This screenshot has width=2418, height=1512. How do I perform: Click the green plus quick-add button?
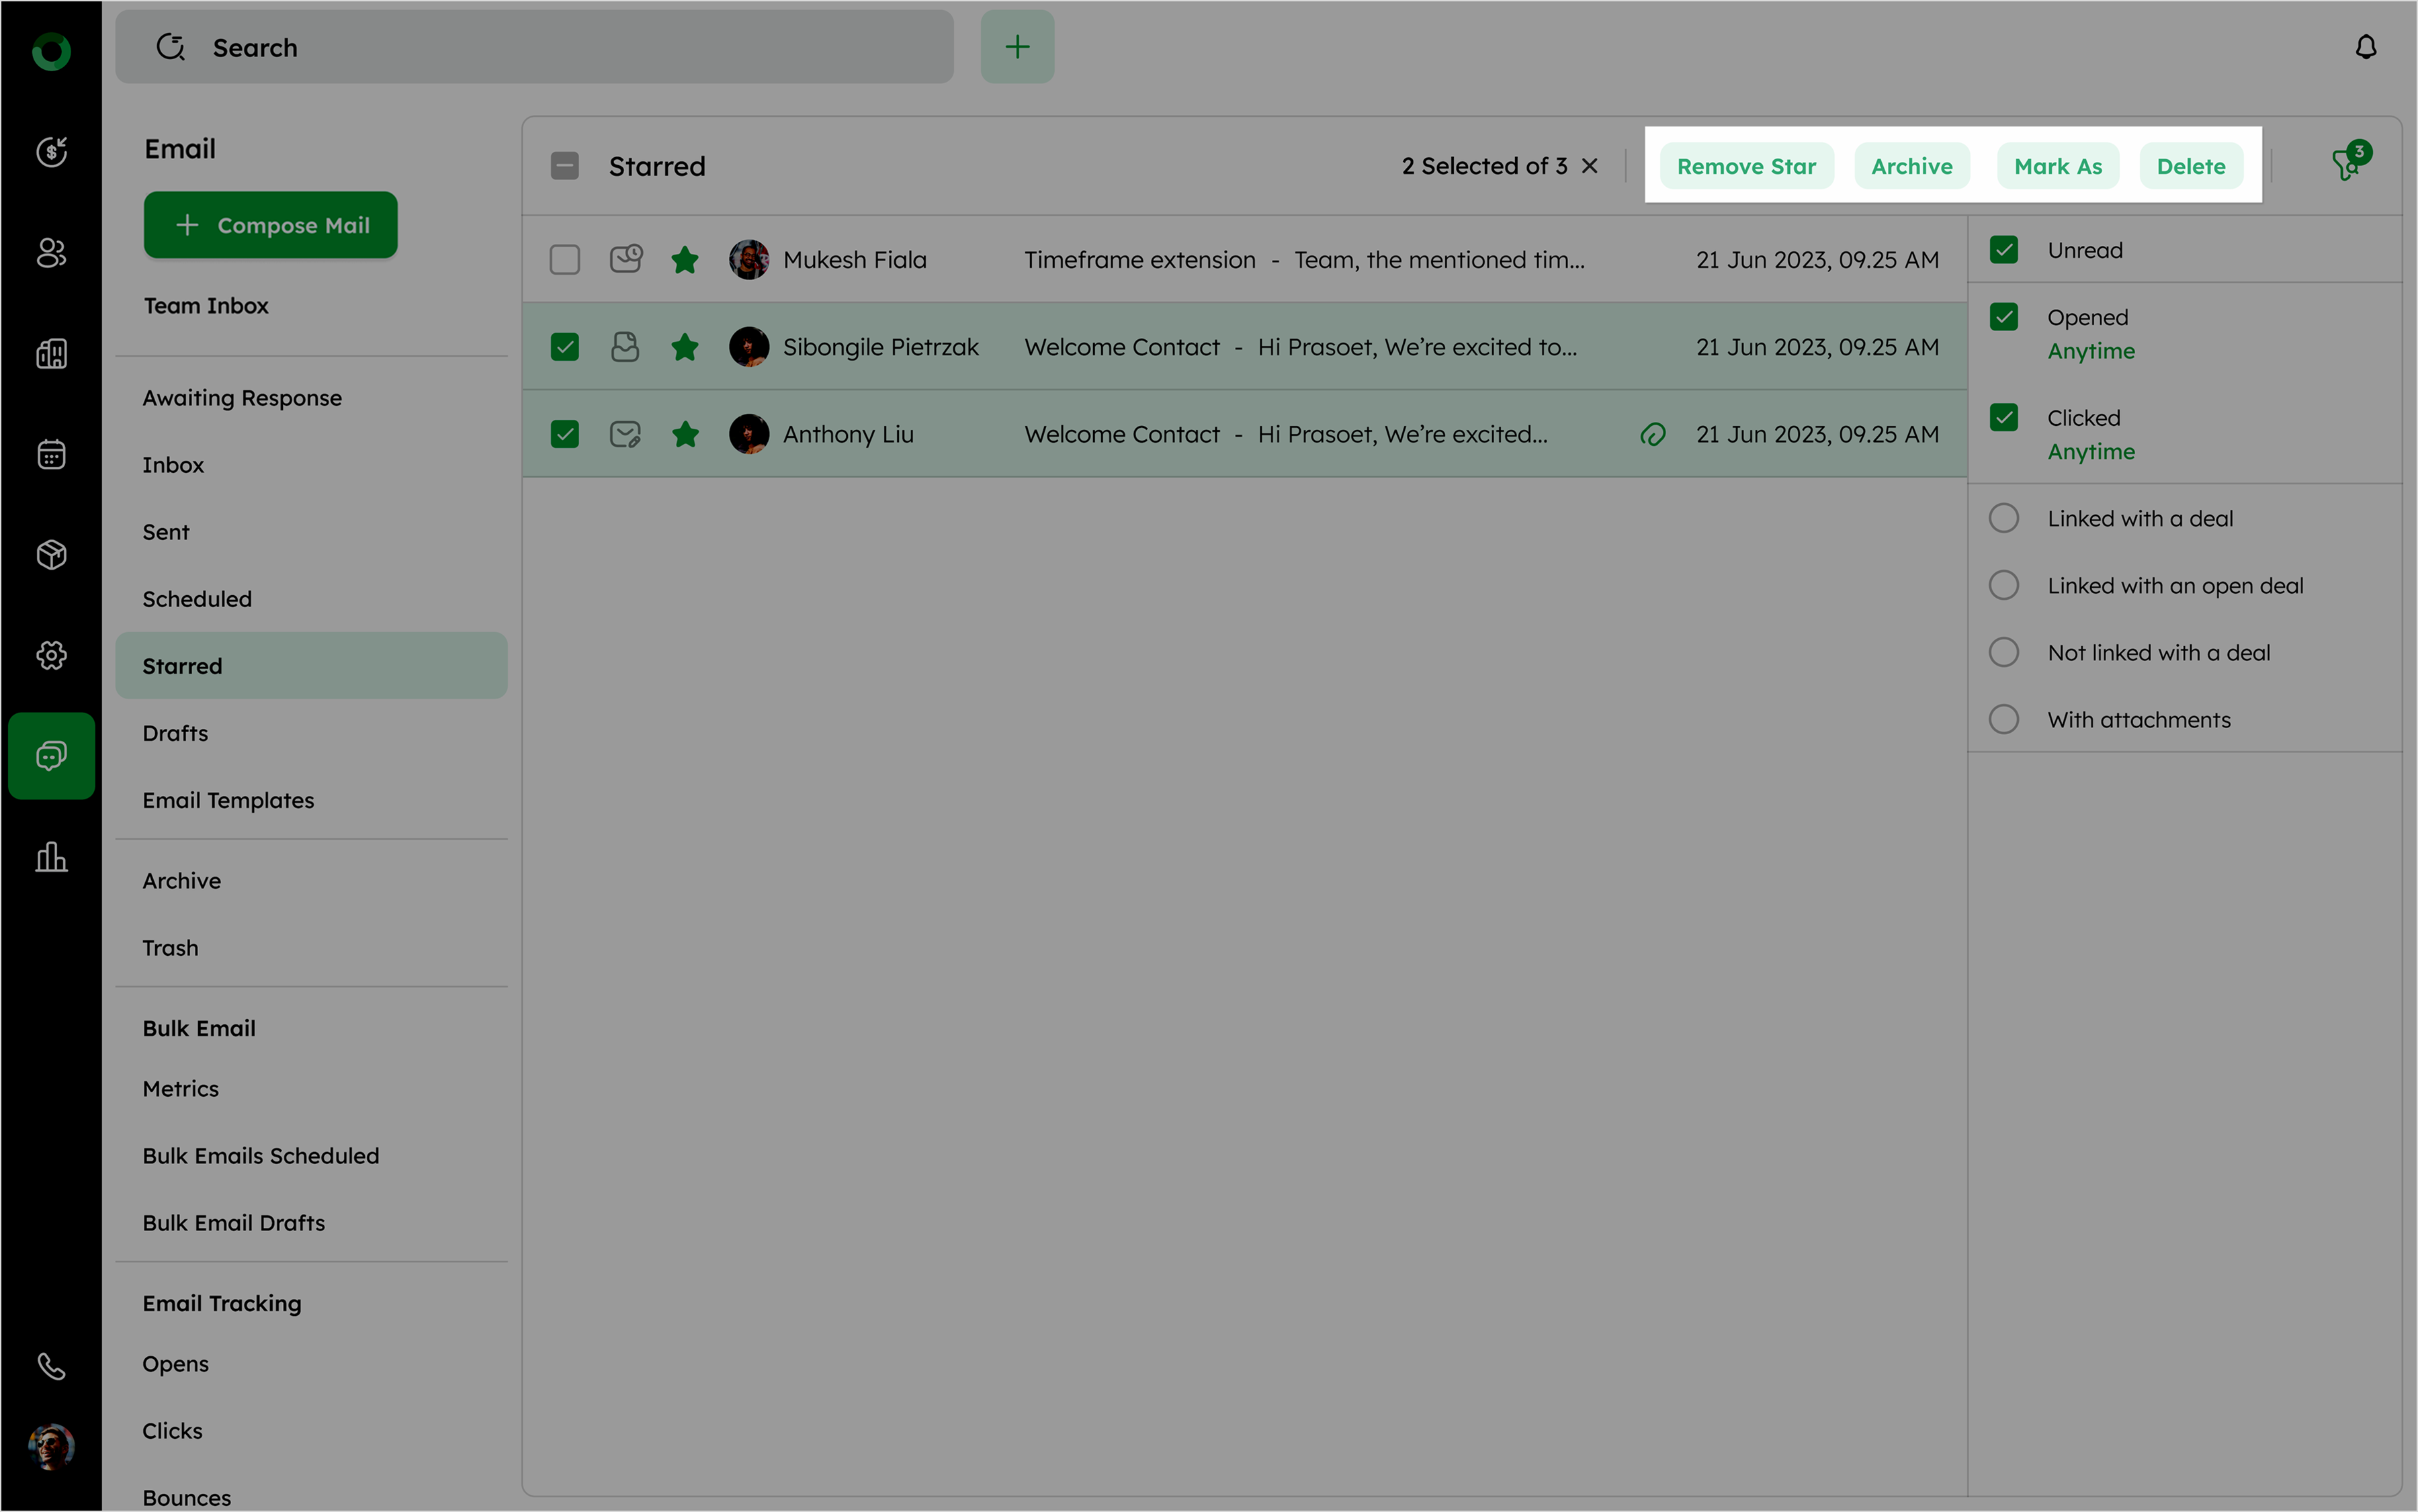pyautogui.click(x=1017, y=47)
